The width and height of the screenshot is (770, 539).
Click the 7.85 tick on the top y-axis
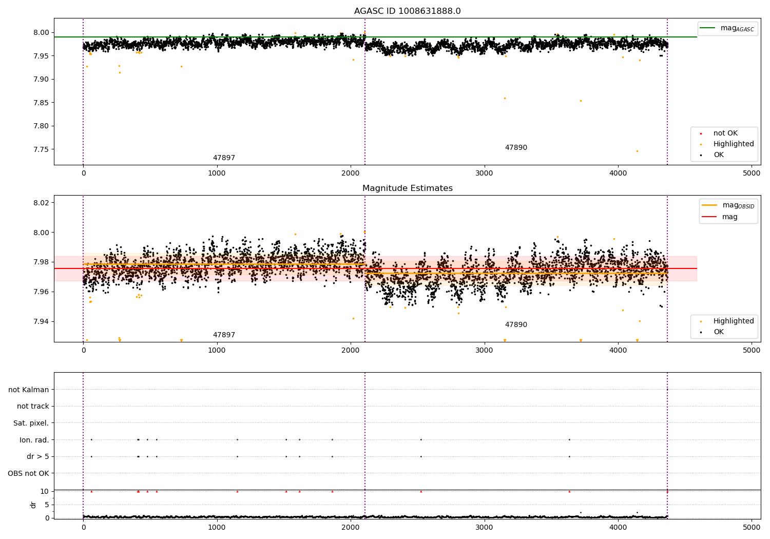[41, 103]
